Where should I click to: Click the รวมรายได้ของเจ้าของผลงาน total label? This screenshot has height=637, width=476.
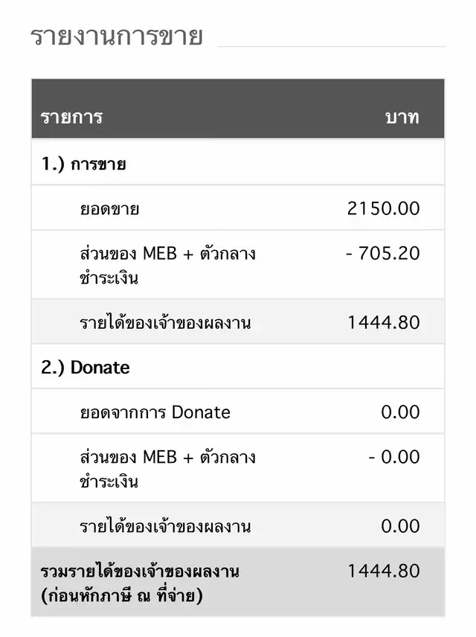click(x=140, y=572)
